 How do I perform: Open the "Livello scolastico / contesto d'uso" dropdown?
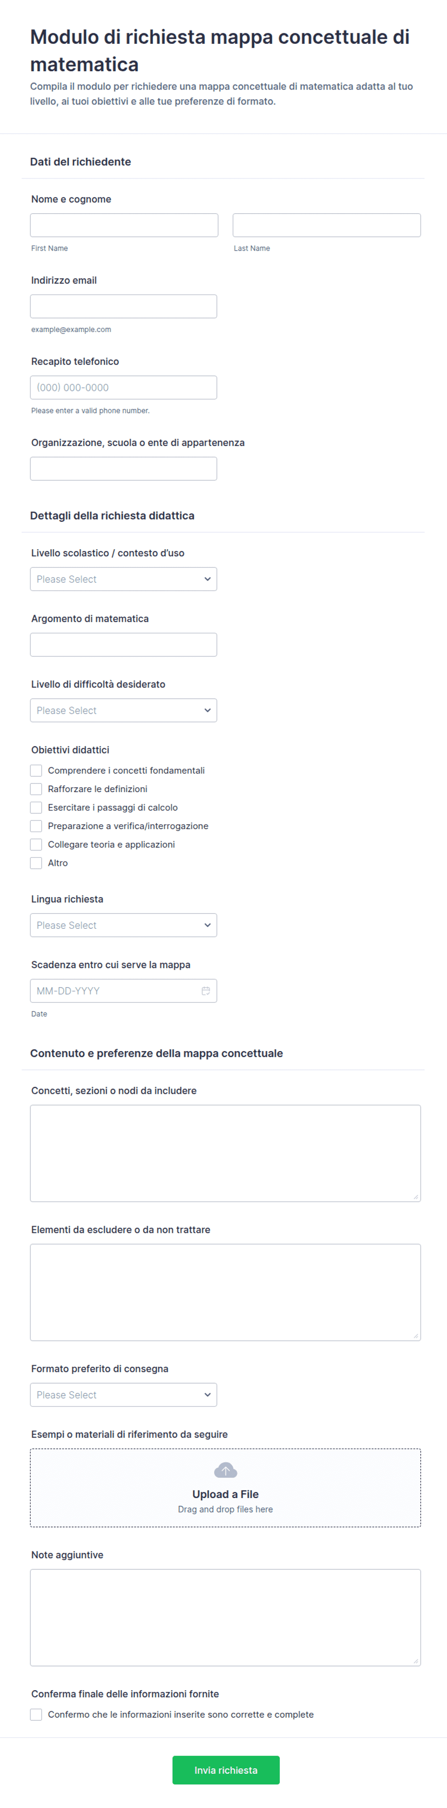pos(124,579)
